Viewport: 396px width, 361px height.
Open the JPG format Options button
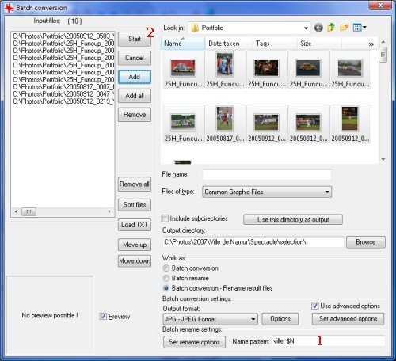pyautogui.click(x=280, y=319)
